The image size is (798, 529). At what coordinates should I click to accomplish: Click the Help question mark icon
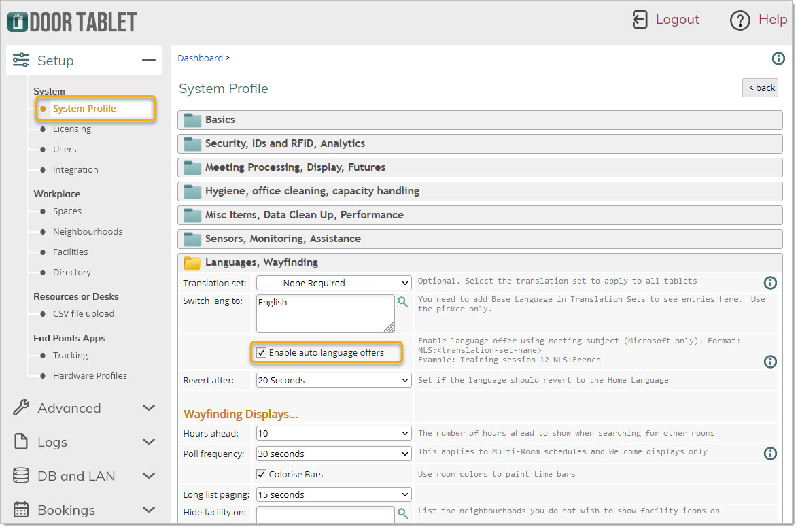click(740, 20)
